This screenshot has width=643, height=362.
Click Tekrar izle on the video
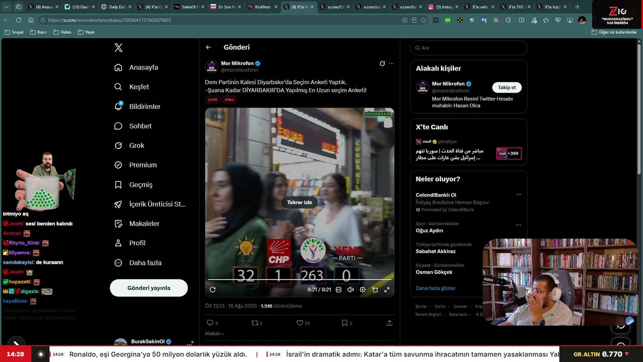coord(299,203)
